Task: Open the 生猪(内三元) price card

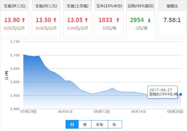Action: pyautogui.click(x=46, y=18)
